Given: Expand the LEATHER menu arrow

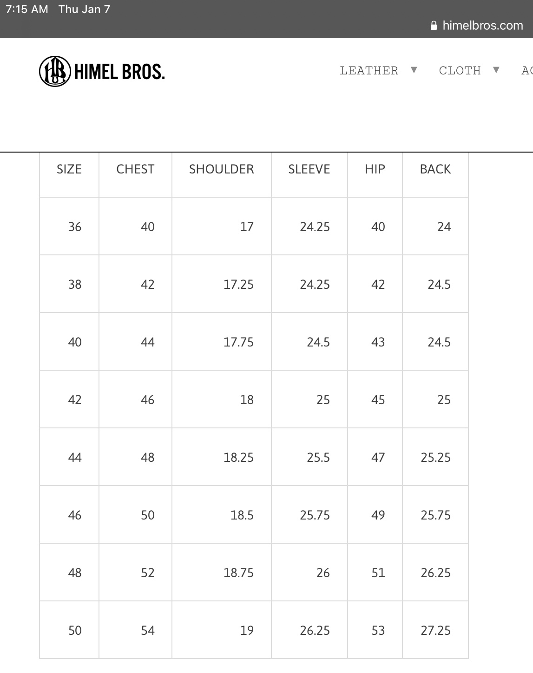Looking at the screenshot, I should pos(414,70).
